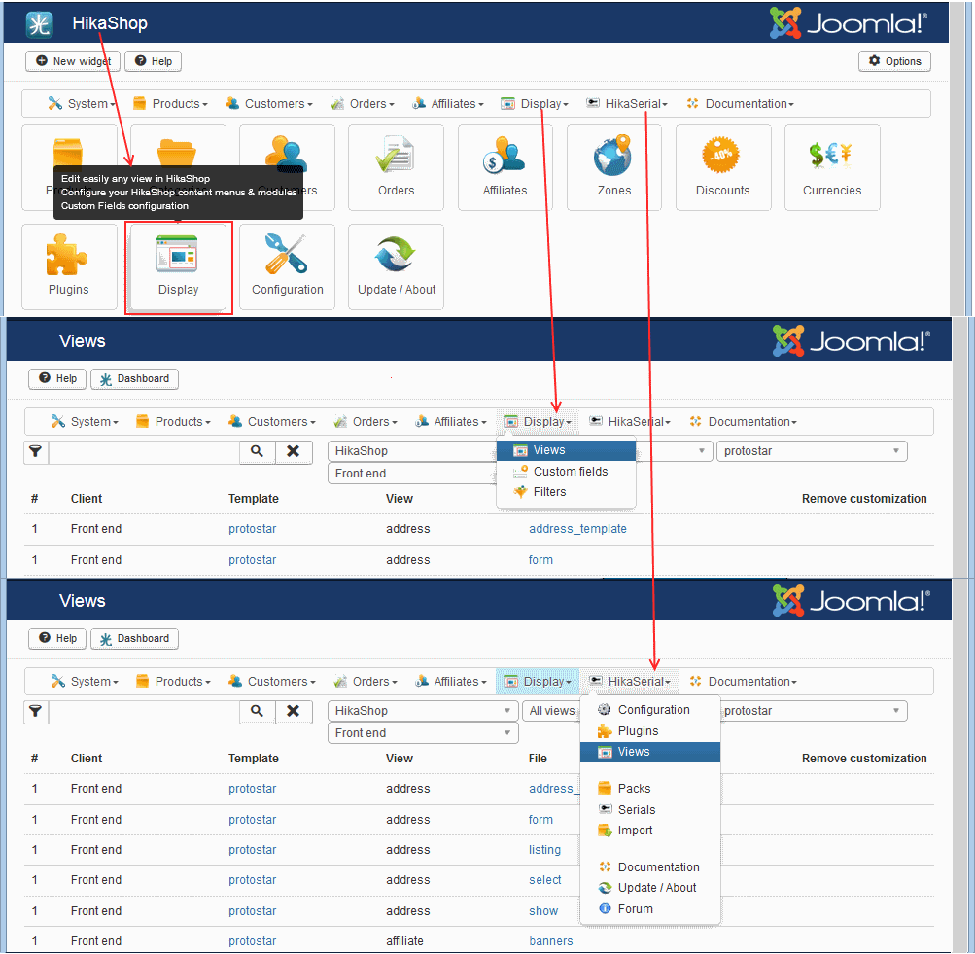Open the Orders dashboard tile
975x954 pixels.
pos(396,167)
